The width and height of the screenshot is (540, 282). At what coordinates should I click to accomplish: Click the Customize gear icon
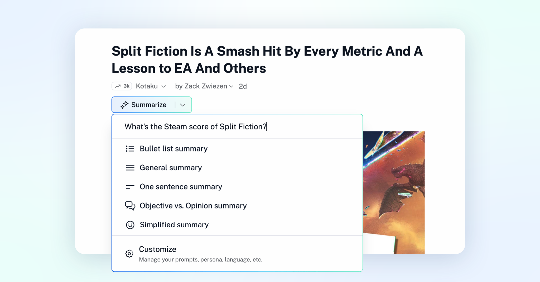[x=129, y=254]
